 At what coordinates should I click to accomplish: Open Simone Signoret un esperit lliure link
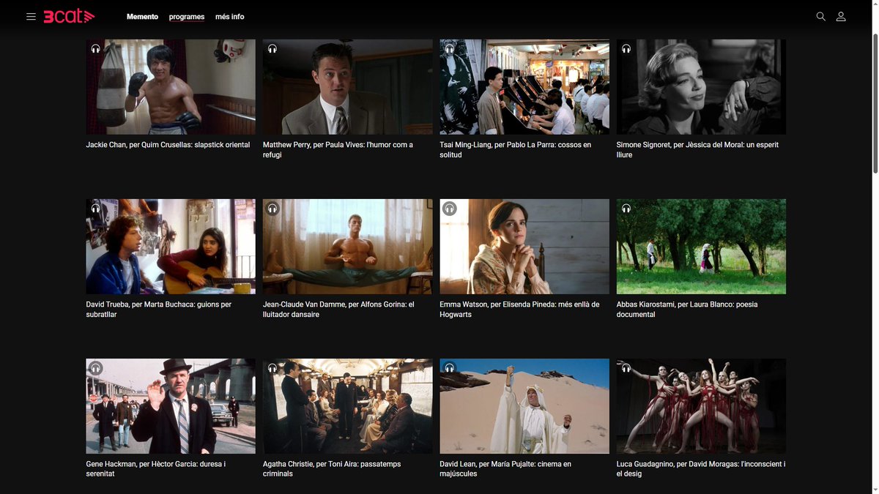697,150
